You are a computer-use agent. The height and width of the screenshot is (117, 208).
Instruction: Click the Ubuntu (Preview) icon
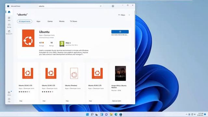pos(74,73)
